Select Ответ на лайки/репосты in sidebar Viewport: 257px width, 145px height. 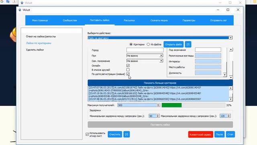[x=41, y=37]
